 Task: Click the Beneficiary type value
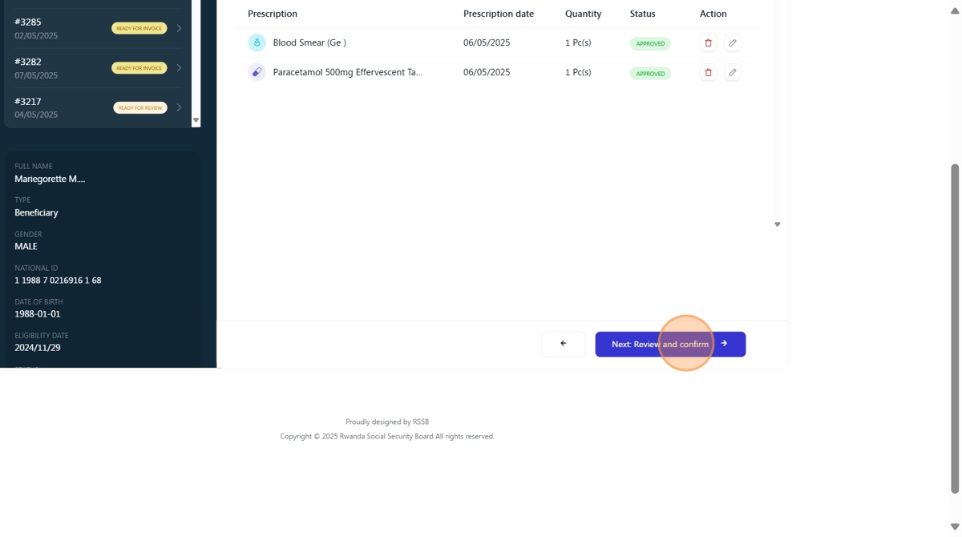pos(36,212)
